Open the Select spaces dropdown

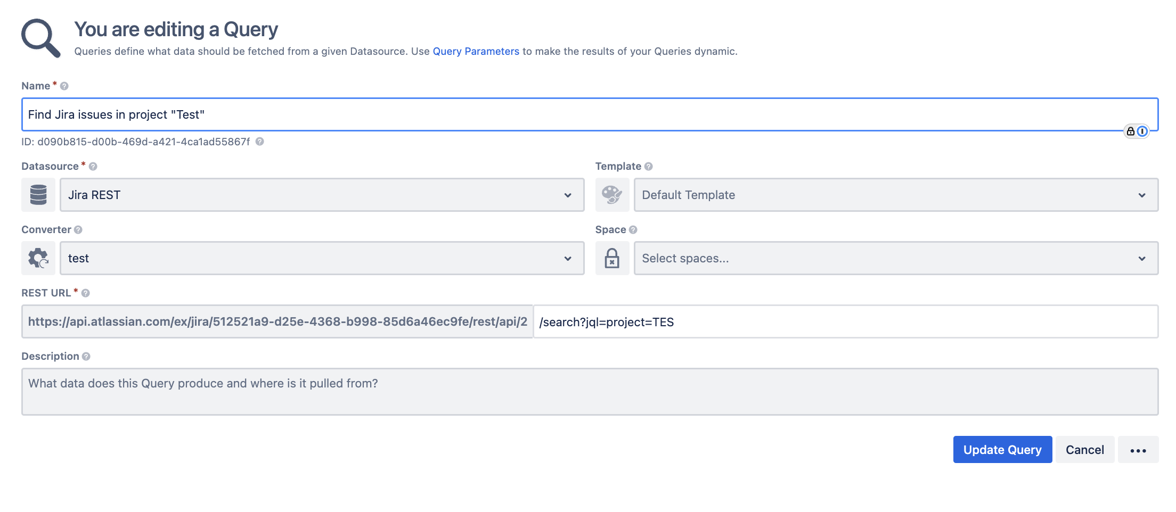(895, 258)
